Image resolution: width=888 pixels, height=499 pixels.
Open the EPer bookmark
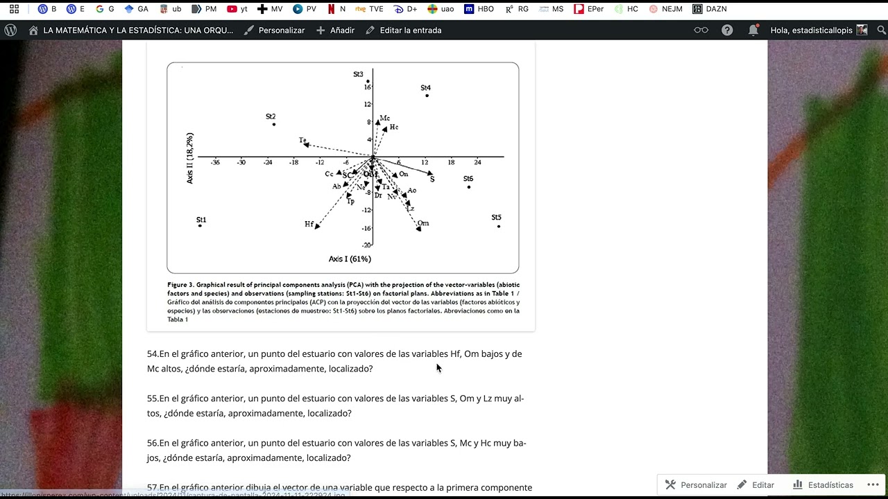589,9
